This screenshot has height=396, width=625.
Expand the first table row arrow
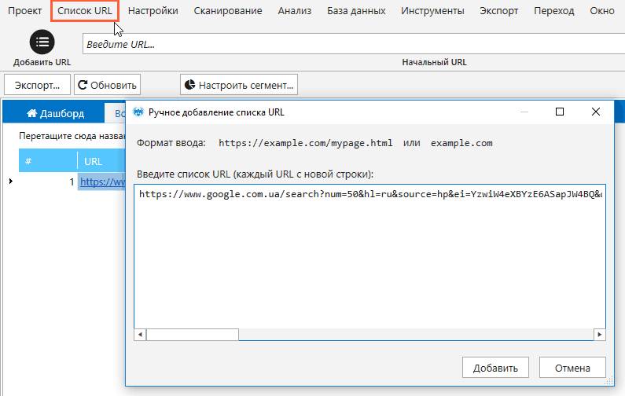[10, 181]
